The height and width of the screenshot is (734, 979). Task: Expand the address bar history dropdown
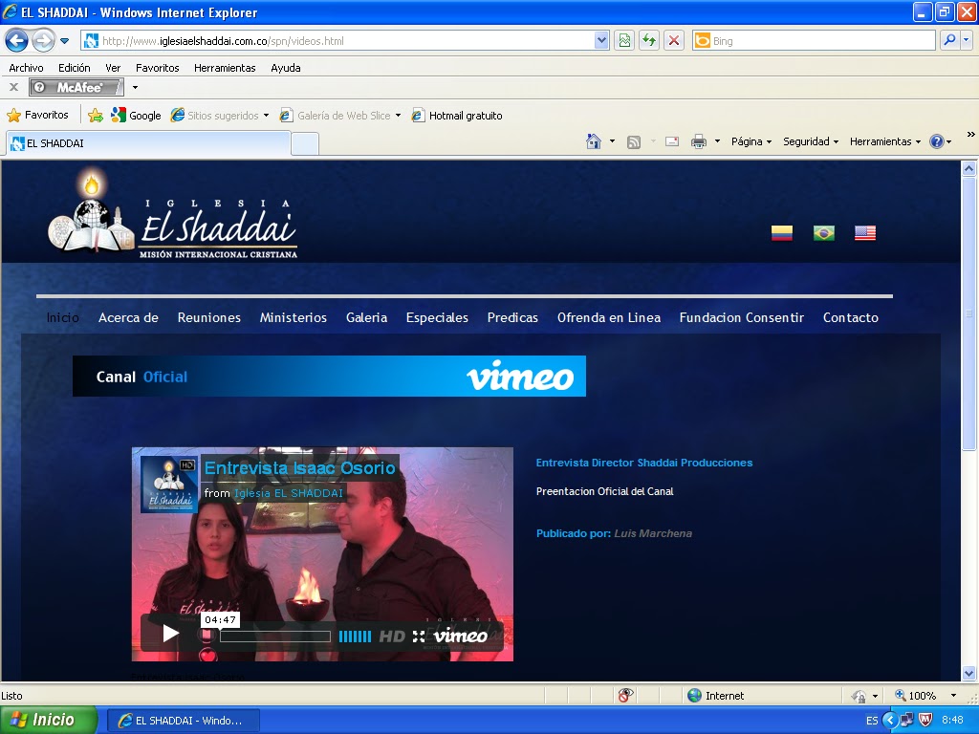coord(601,41)
